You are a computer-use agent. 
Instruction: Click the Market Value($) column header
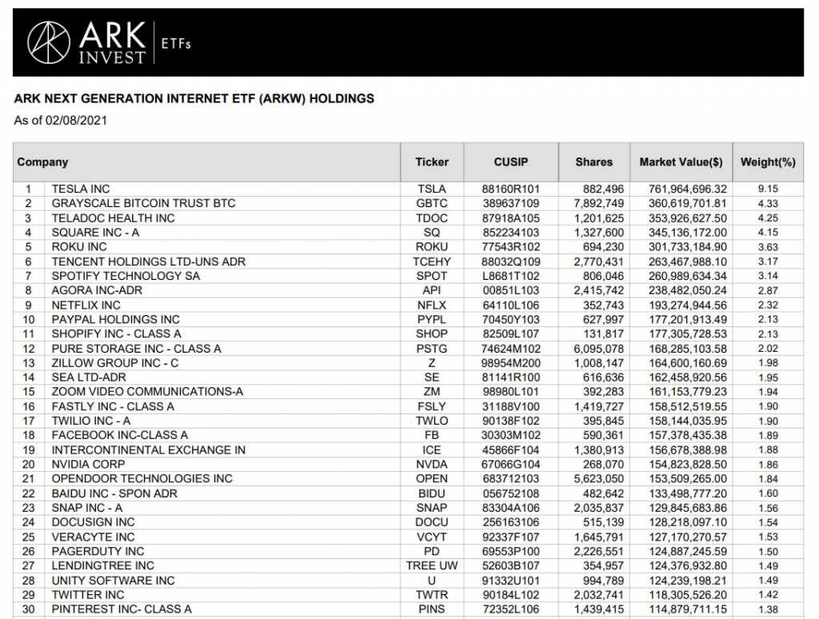coord(681,162)
